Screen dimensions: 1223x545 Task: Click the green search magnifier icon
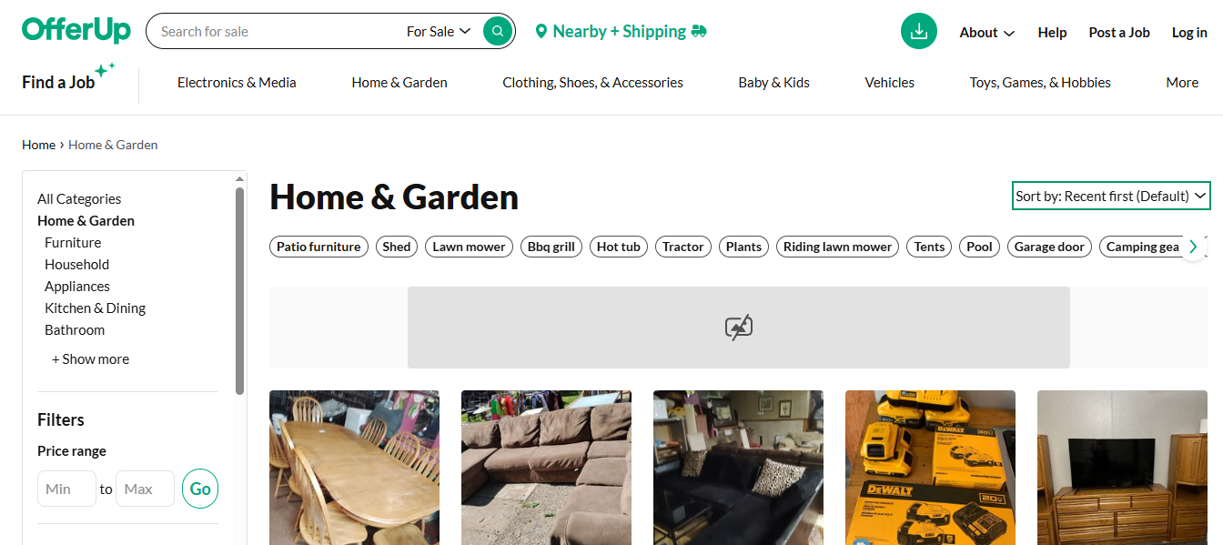497,31
